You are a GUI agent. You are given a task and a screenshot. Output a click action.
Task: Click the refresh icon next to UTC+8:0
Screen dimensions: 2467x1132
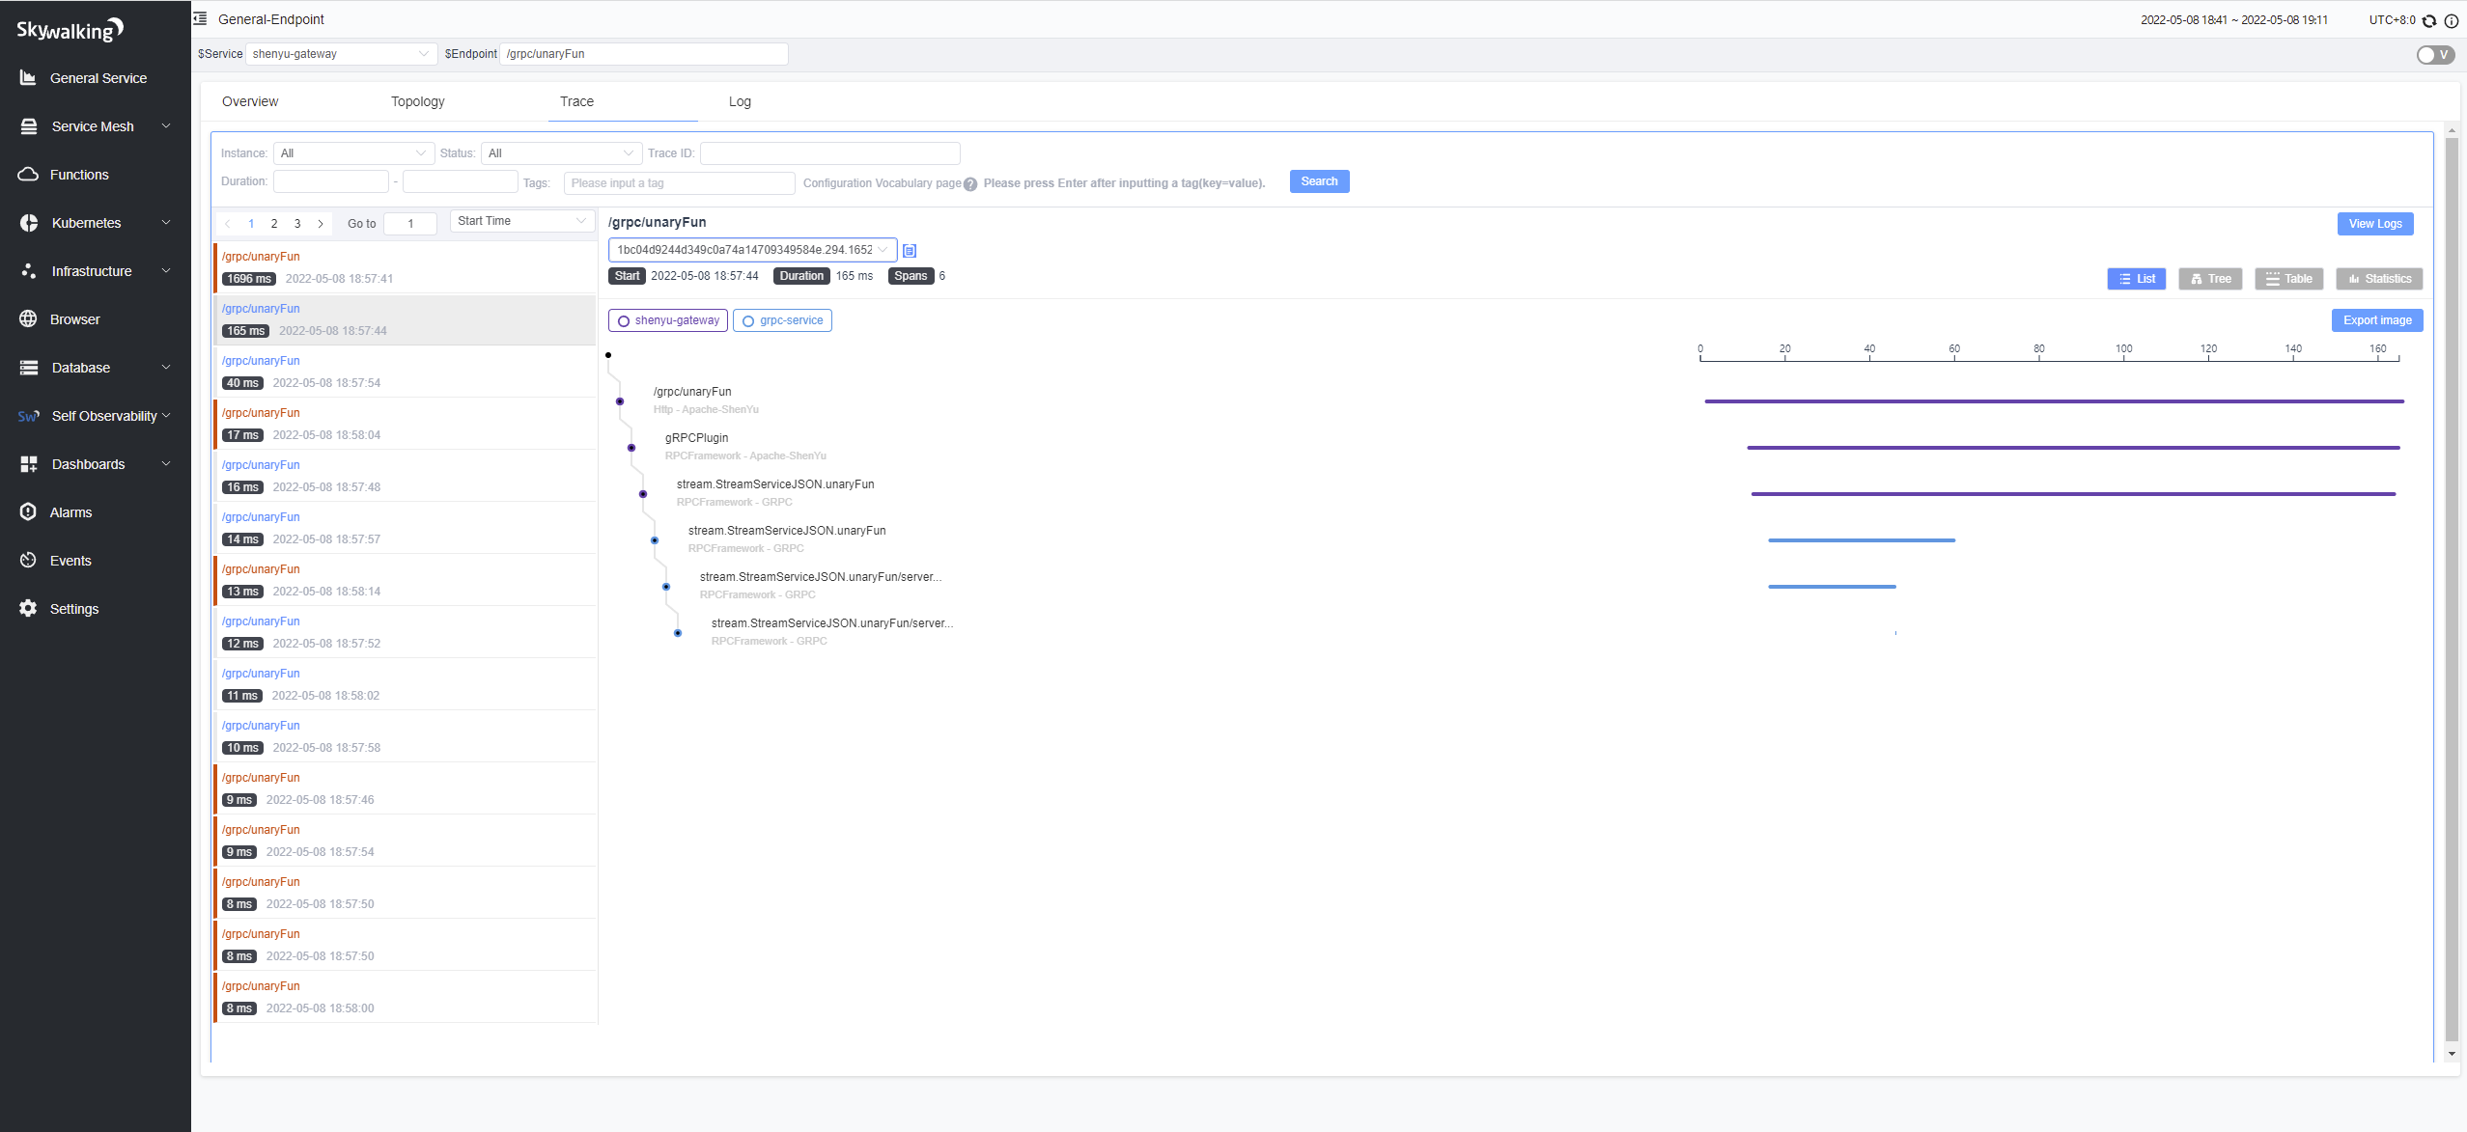click(x=2429, y=20)
